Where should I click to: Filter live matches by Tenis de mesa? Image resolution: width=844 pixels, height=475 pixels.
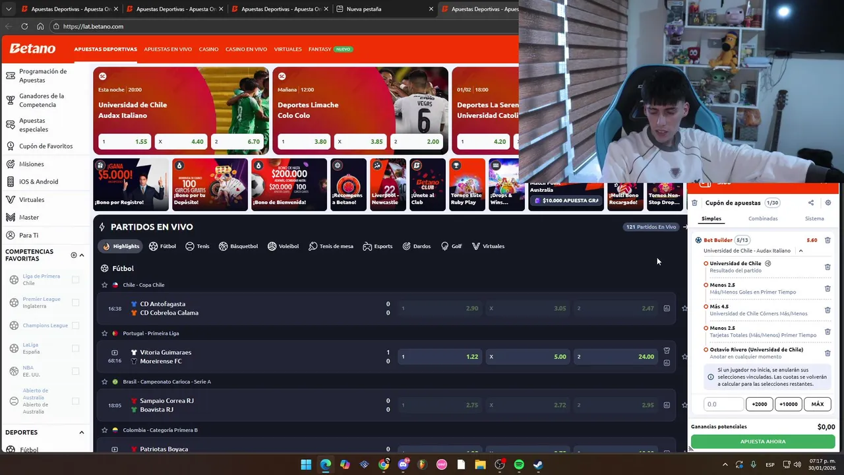[x=331, y=246]
